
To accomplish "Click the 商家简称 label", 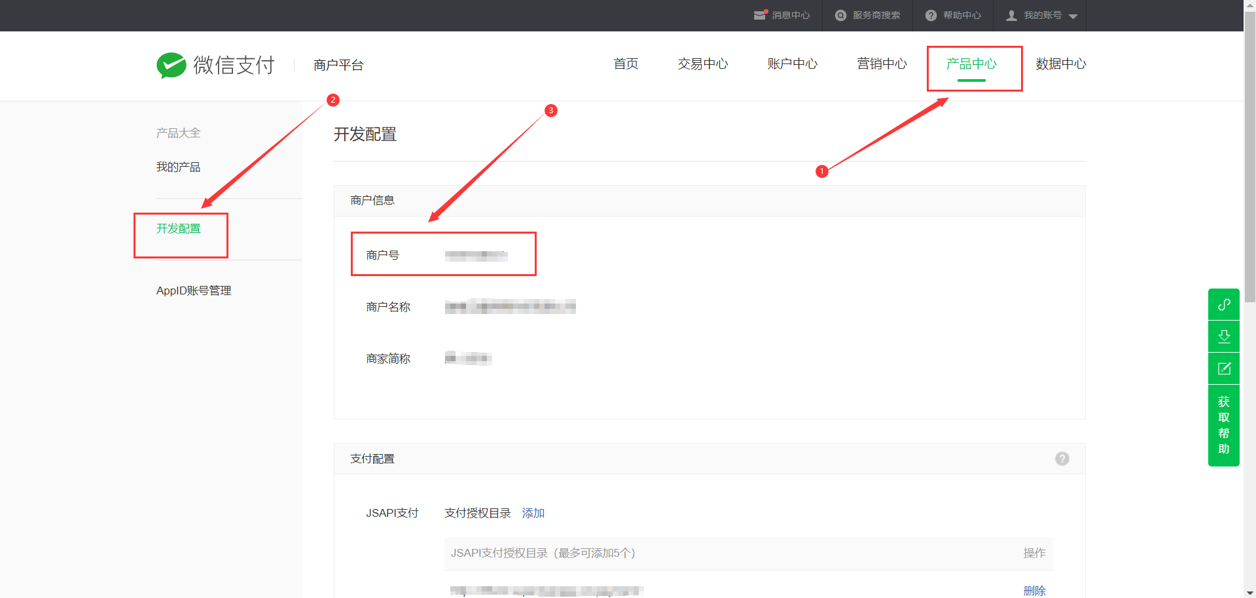I will tap(388, 359).
